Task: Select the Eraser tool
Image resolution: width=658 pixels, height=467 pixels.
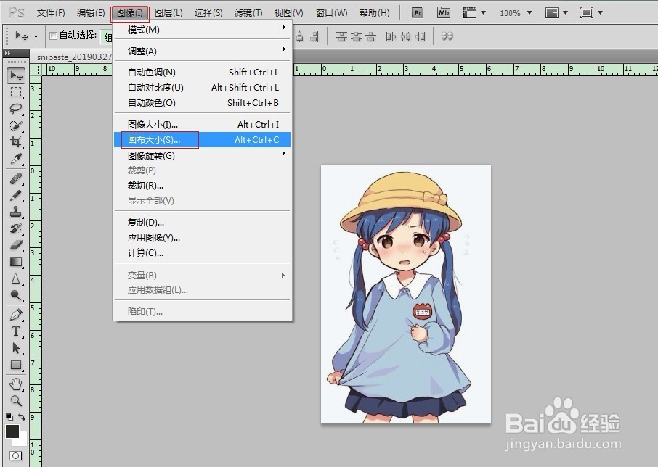Action: pos(16,245)
